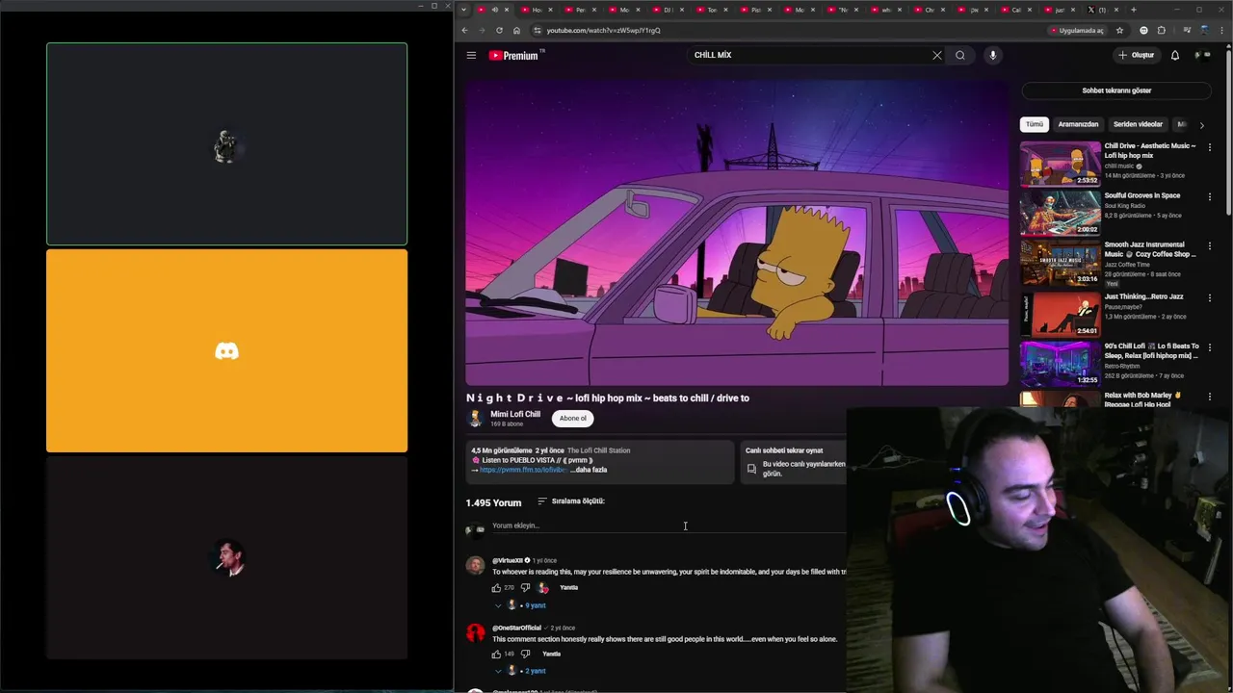Go to YouTube Premium home logo
This screenshot has width=1233, height=693.
click(515, 55)
